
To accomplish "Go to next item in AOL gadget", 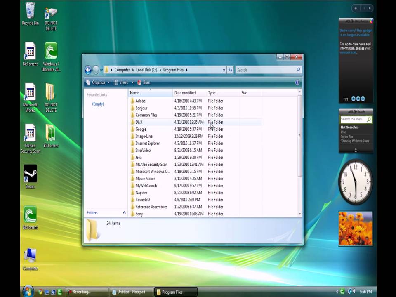I will point(363,99).
